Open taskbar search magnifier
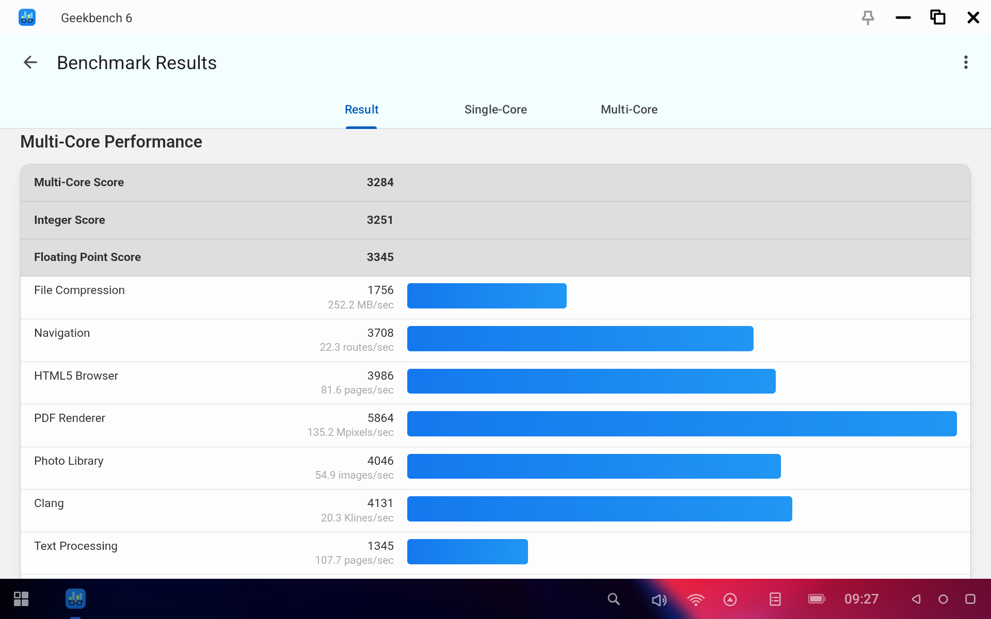Viewport: 991px width, 619px height. 613,599
